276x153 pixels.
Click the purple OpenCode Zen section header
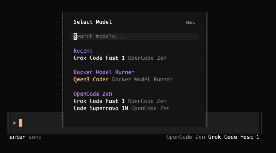93,94
